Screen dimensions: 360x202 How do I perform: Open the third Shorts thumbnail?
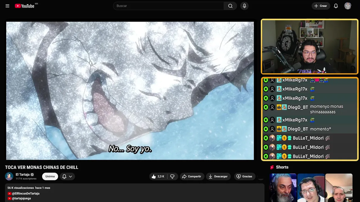point(339,188)
